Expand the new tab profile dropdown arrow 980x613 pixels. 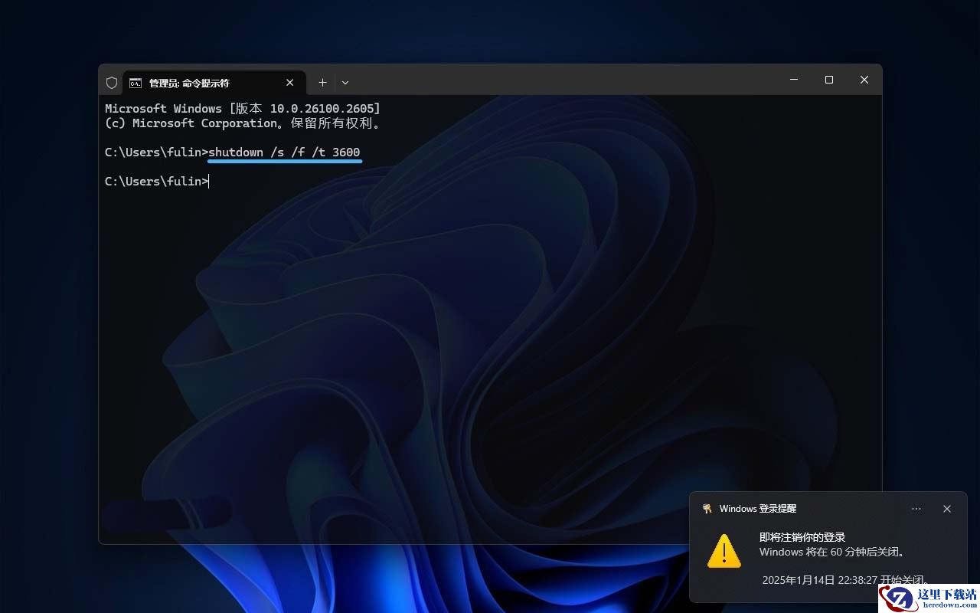pos(345,83)
